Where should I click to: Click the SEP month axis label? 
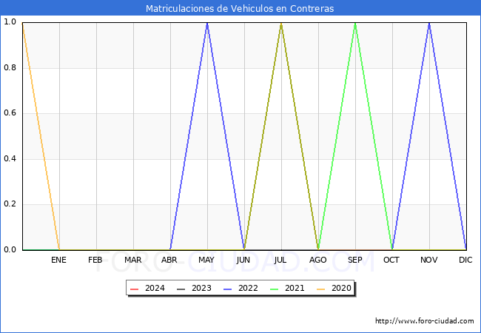coord(355,260)
